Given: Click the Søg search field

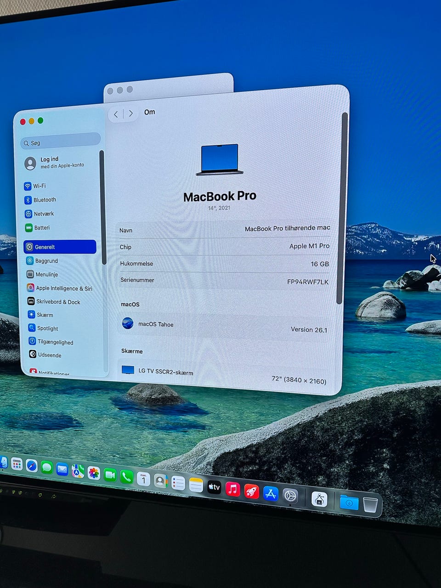Looking at the screenshot, I should coord(60,141).
